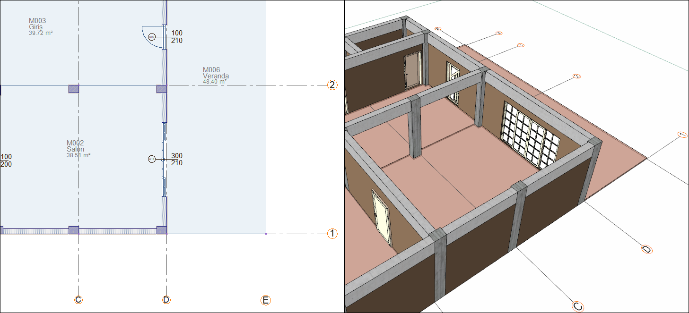Click axis bubble E in plan view
The width and height of the screenshot is (689, 313).
[266, 300]
